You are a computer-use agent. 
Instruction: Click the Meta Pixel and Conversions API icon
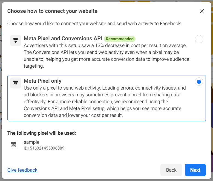pyautogui.click(x=16, y=41)
